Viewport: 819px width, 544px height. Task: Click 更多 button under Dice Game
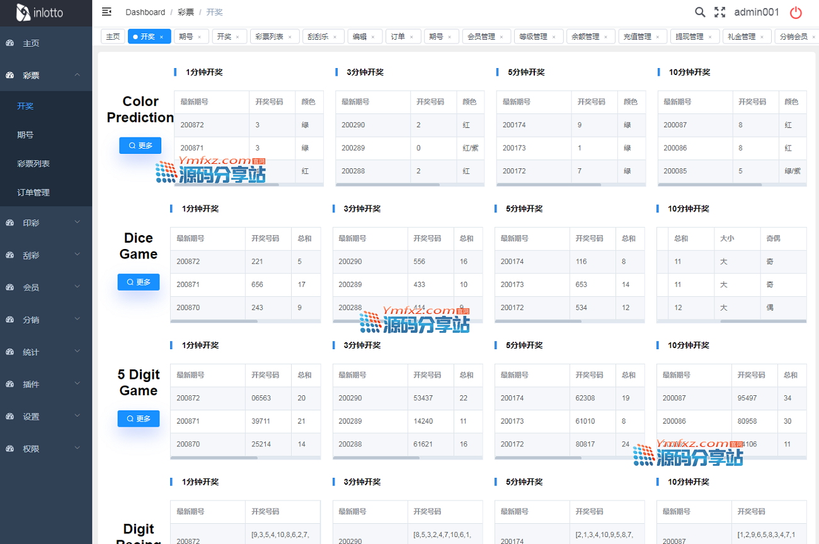(x=139, y=282)
